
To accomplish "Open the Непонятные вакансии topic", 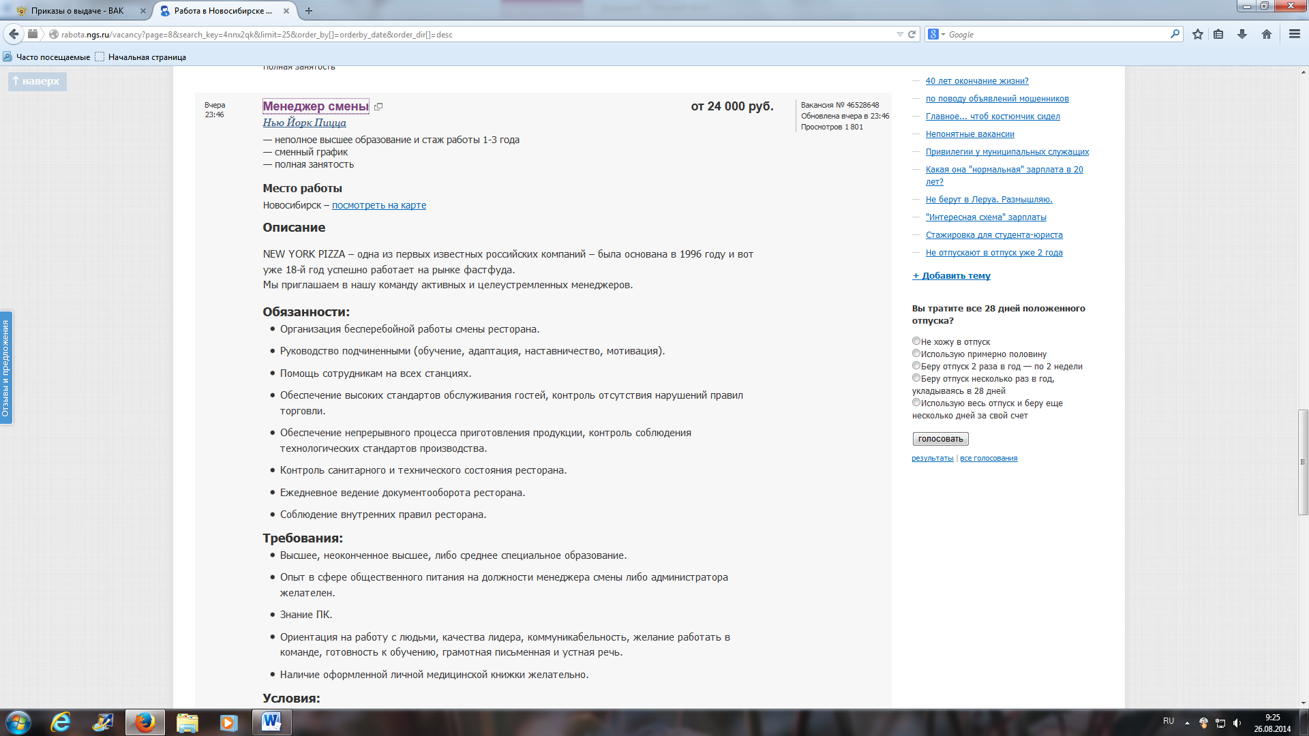I will point(970,134).
